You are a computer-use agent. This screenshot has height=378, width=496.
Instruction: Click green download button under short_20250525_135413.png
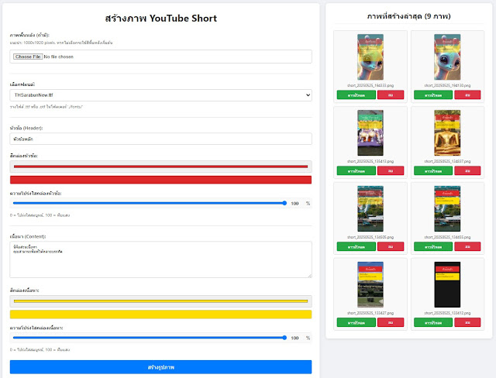click(x=356, y=170)
